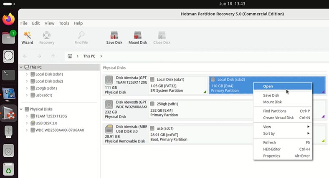
Task: Open the View submenu in the context menu
Action: (x=282, y=127)
